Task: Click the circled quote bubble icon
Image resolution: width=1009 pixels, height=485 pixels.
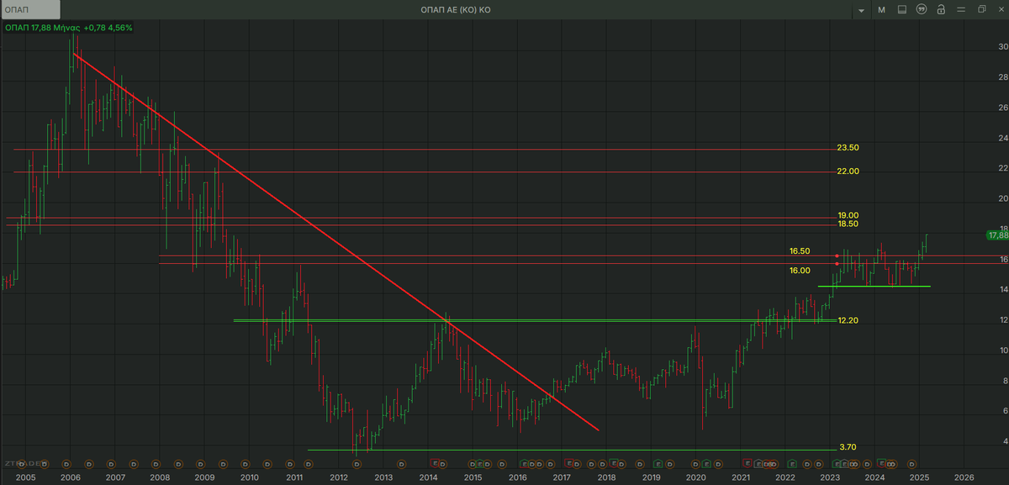Action: 923,10
